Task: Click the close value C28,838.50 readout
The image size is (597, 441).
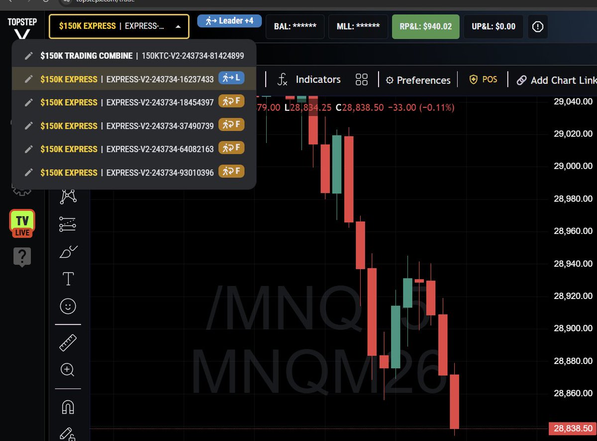Action: click(x=359, y=107)
